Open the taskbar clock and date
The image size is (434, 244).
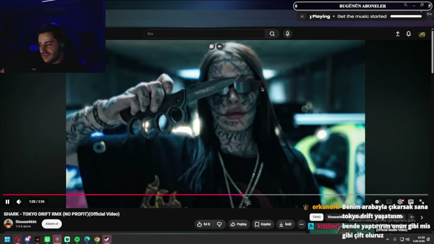[419, 239]
